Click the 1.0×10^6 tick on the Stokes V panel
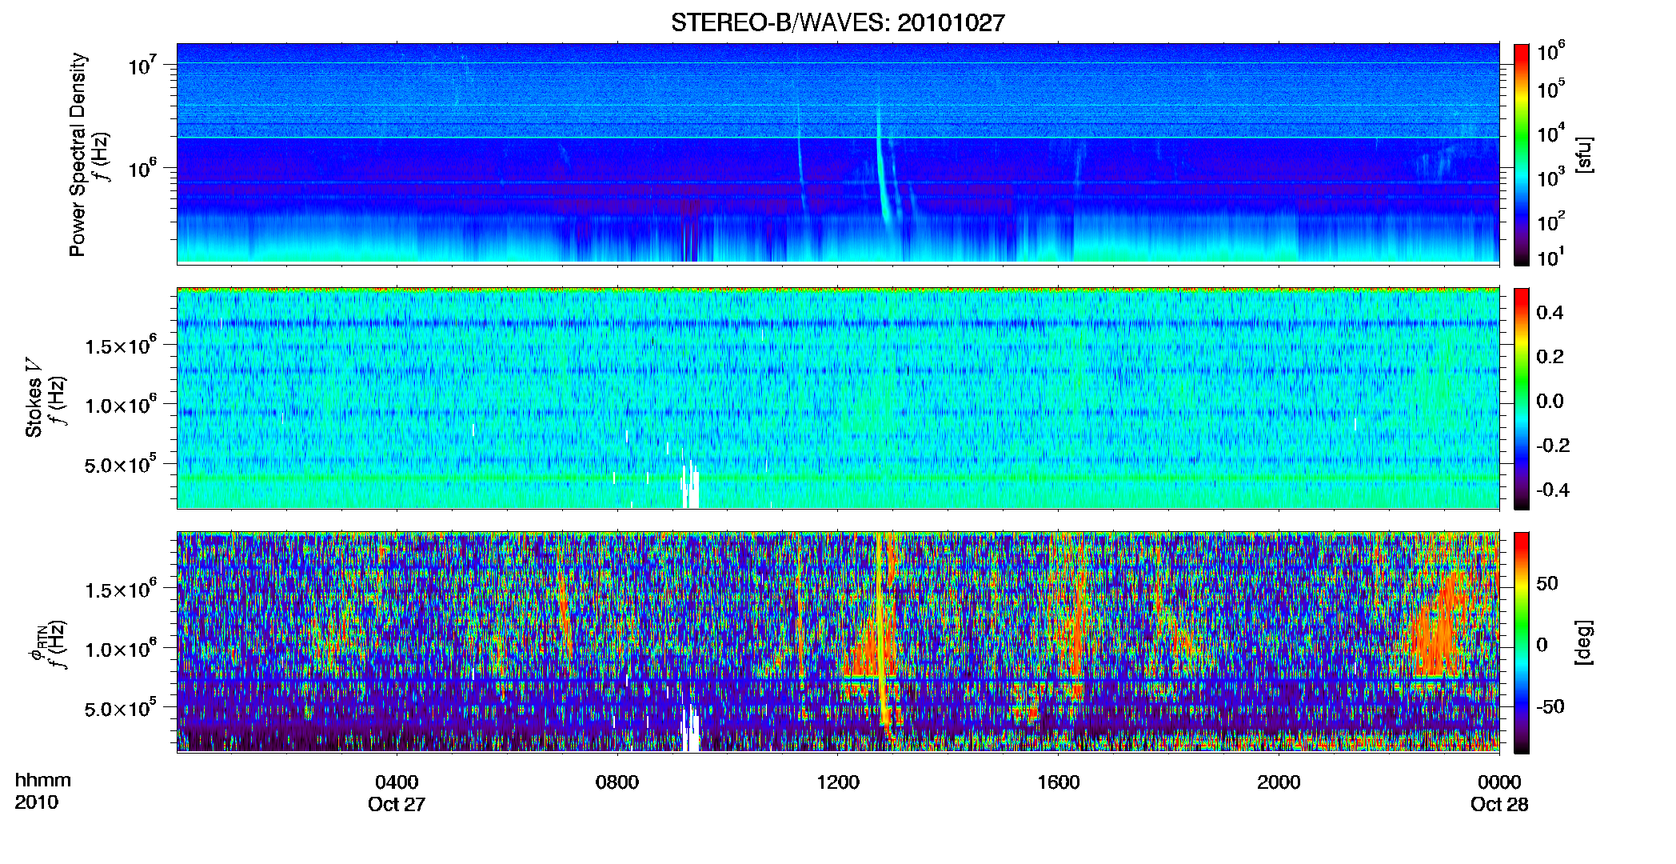The height and width of the screenshot is (864, 1676). 121,405
